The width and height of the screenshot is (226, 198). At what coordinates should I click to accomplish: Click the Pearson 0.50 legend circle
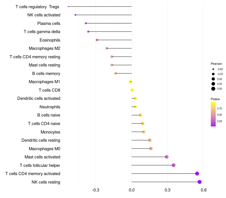point(213,89)
